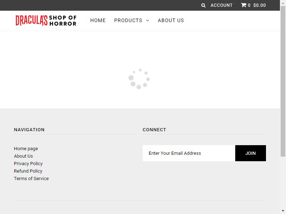Screen dimensions: 286x214
Task: View cart total $0.00
Action: pos(260,5)
